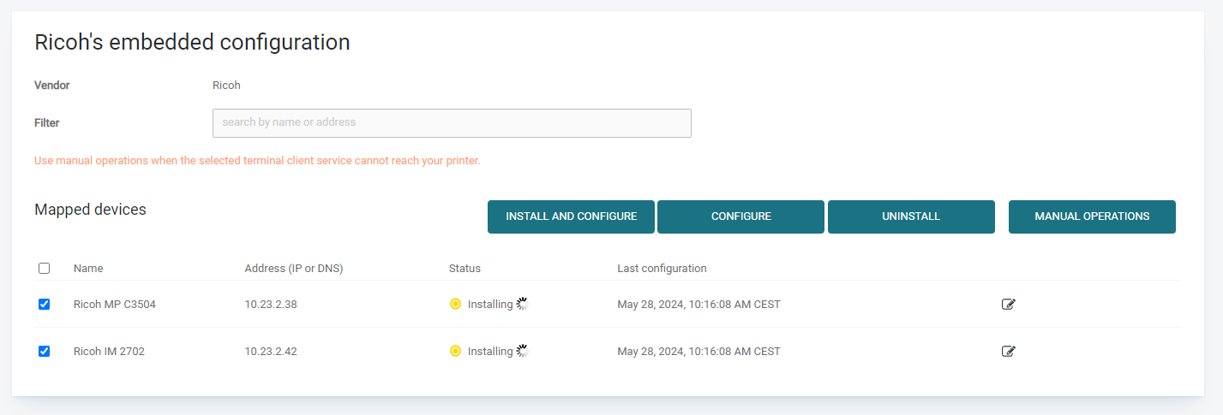
Task: Select the 10.23.2.38 address cell
Action: (x=271, y=304)
